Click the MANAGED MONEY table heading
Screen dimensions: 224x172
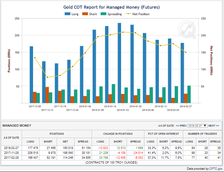[17, 126]
